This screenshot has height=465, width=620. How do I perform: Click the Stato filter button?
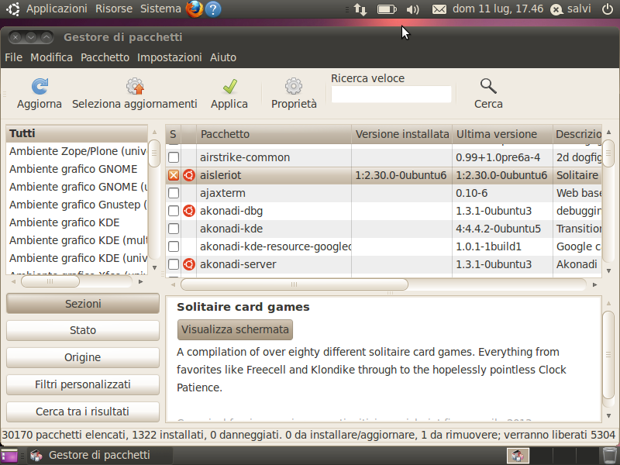83,330
